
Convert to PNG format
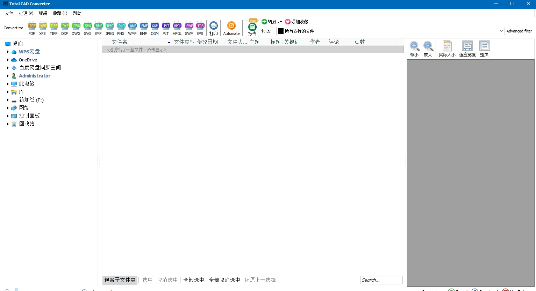coord(121,29)
